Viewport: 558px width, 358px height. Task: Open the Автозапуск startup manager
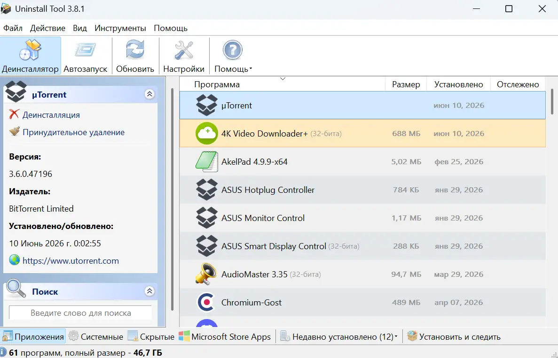click(86, 56)
